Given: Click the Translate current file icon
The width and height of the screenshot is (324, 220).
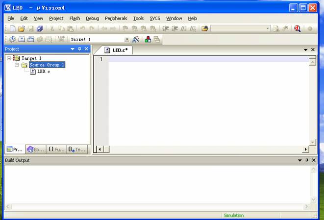Looking at the screenshot, I should pos(12,39).
